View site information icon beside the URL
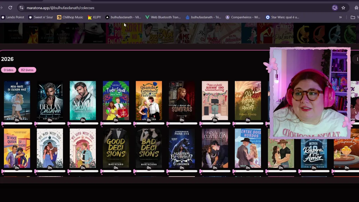 click(x=21, y=8)
